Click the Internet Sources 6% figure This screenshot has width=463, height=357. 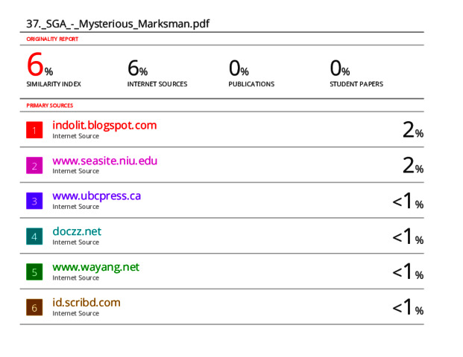138,69
